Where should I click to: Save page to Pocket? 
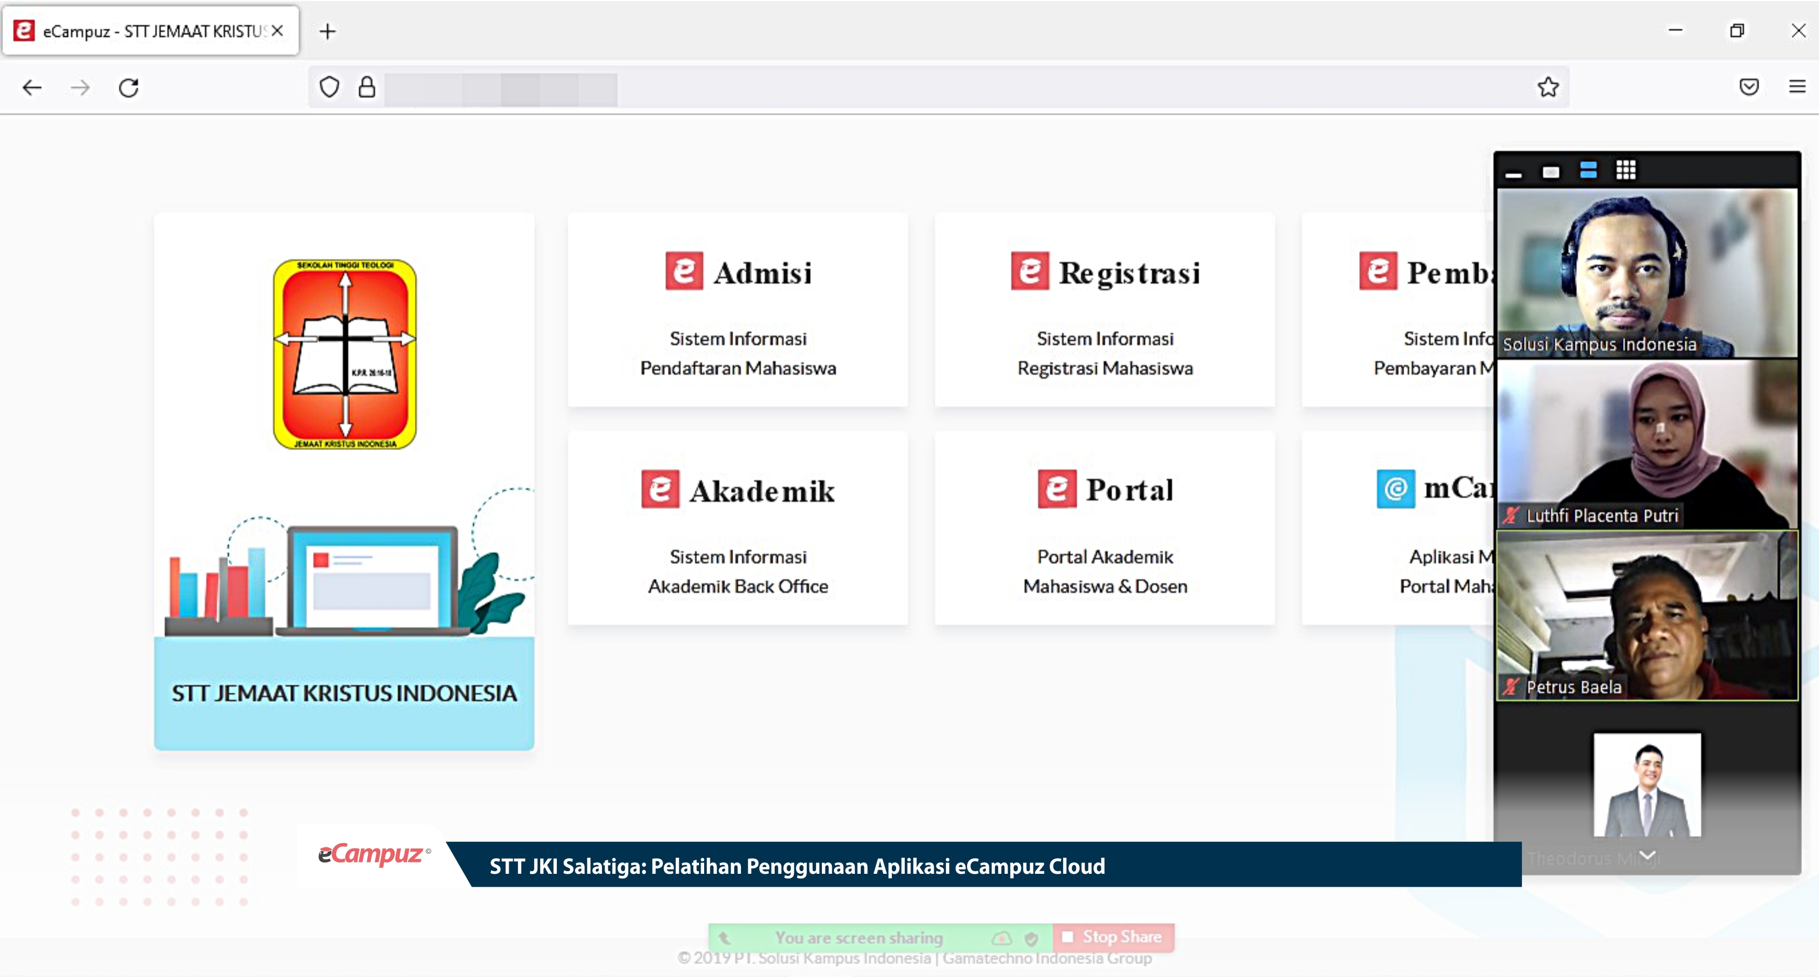point(1749,87)
